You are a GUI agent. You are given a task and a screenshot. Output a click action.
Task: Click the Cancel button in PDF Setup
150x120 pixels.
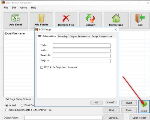click(x=111, y=102)
